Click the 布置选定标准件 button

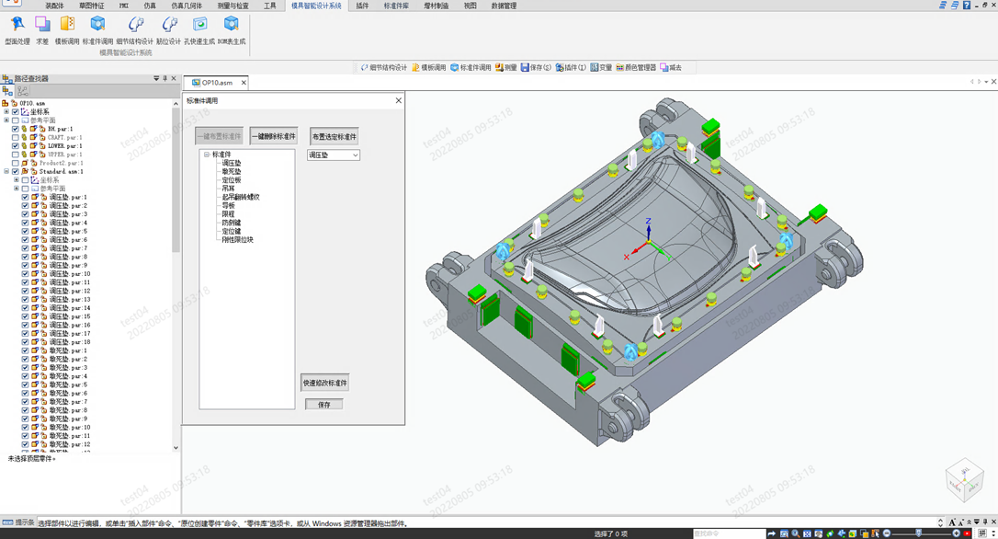[x=335, y=136]
